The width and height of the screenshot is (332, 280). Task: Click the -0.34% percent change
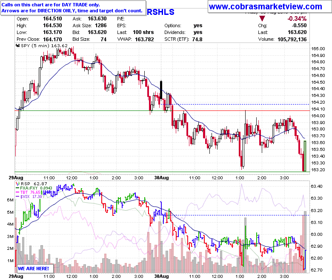click(x=297, y=19)
